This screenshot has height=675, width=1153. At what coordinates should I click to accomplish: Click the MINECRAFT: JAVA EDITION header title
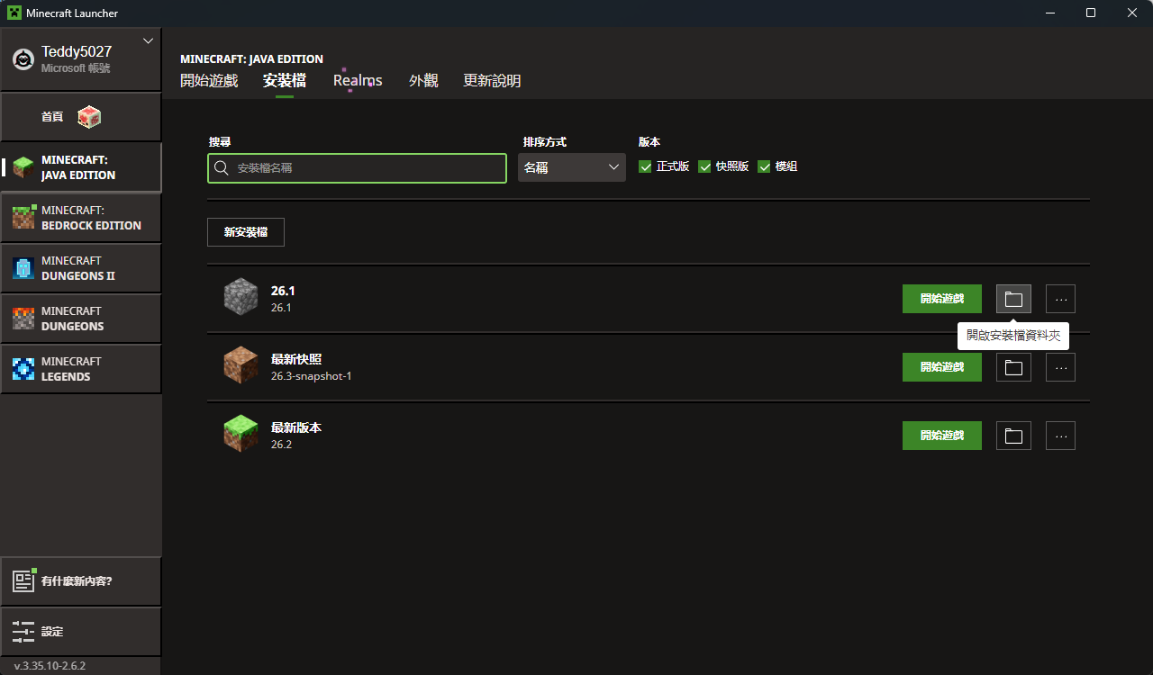pos(251,59)
